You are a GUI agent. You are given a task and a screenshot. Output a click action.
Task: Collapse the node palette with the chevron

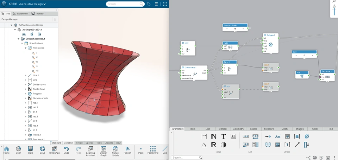click(171, 132)
